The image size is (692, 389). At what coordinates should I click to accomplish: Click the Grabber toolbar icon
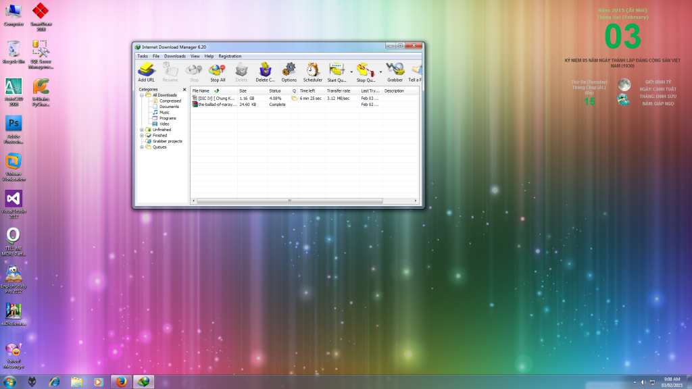click(x=395, y=70)
